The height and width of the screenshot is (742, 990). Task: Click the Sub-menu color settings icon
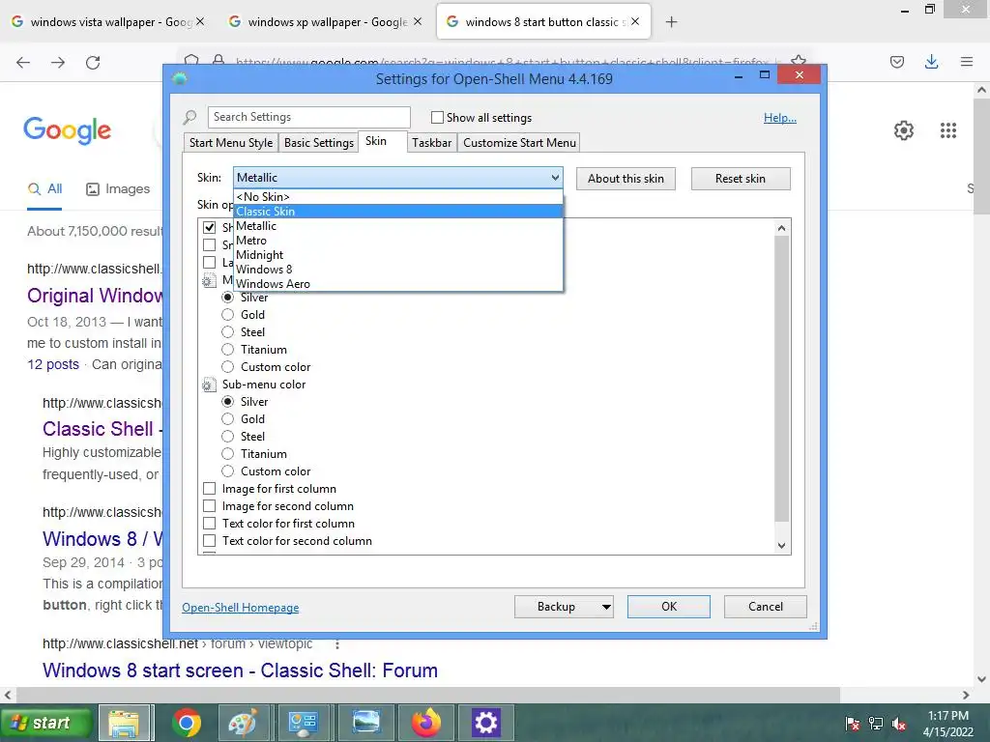pos(209,385)
